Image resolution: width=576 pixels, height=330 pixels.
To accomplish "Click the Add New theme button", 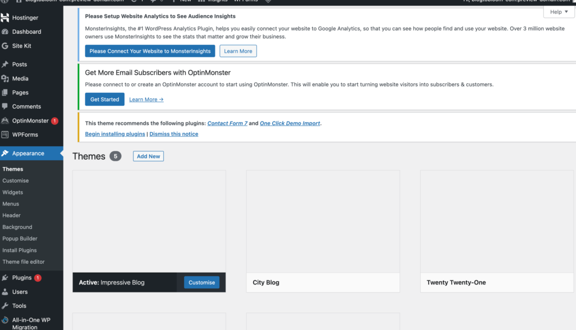I will pos(148,156).
